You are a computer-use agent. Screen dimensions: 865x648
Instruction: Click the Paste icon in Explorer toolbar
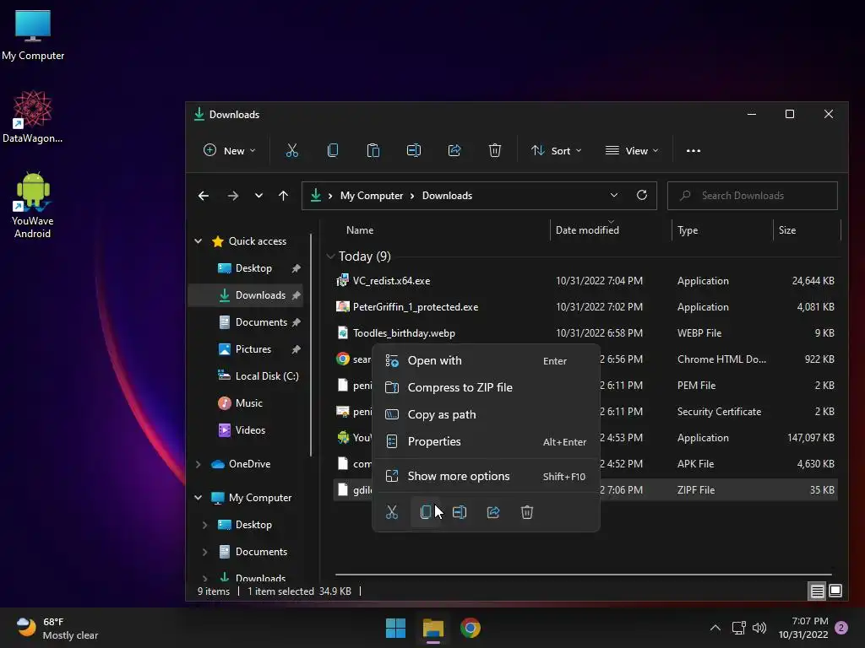[x=373, y=150]
